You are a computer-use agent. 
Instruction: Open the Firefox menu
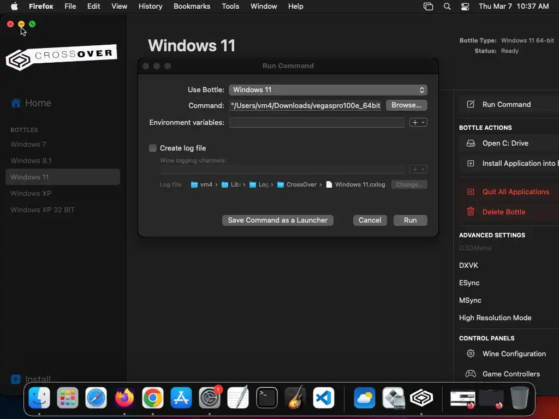(41, 7)
